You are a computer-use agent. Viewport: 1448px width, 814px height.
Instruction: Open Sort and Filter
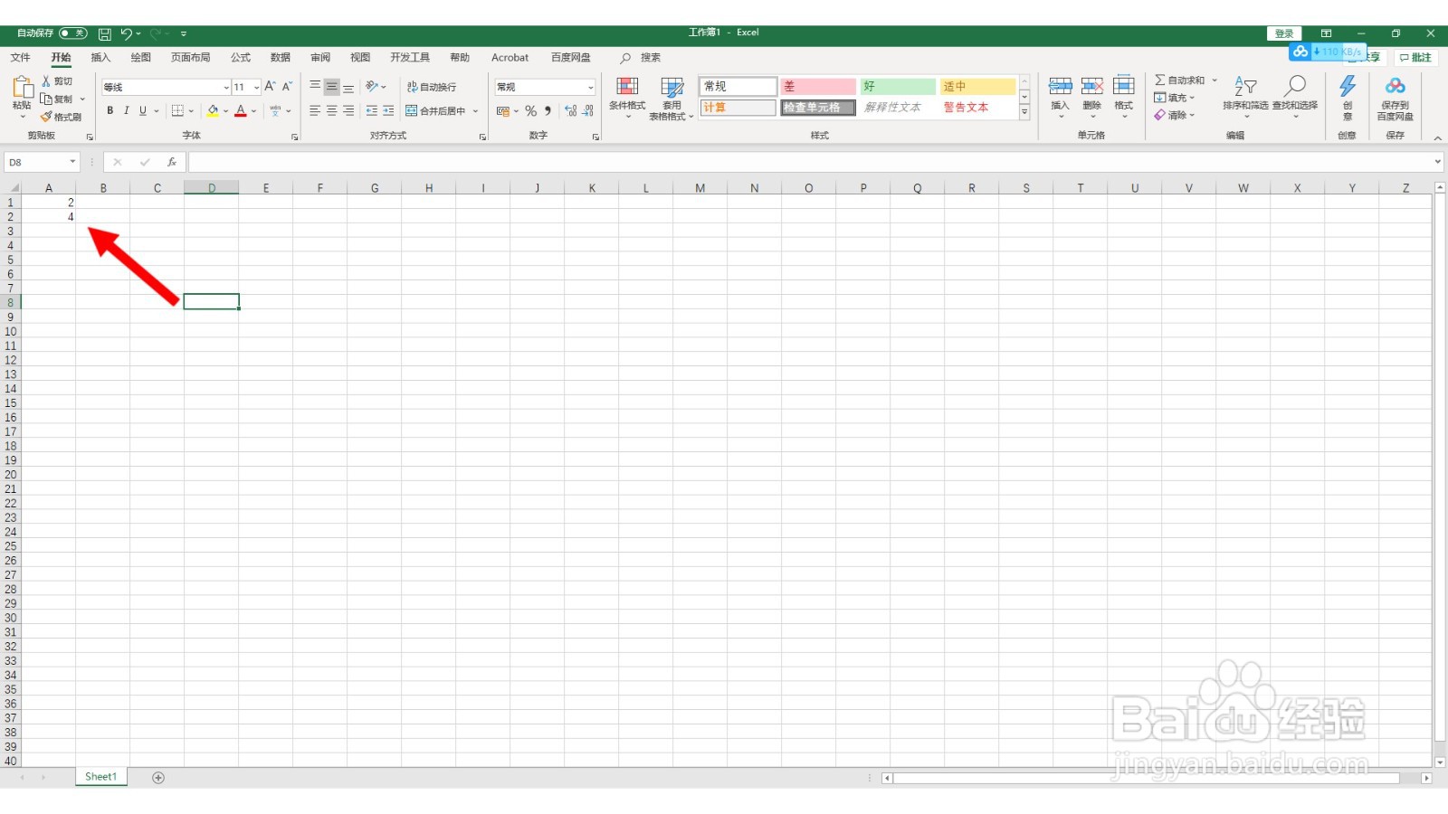pyautogui.click(x=1245, y=96)
